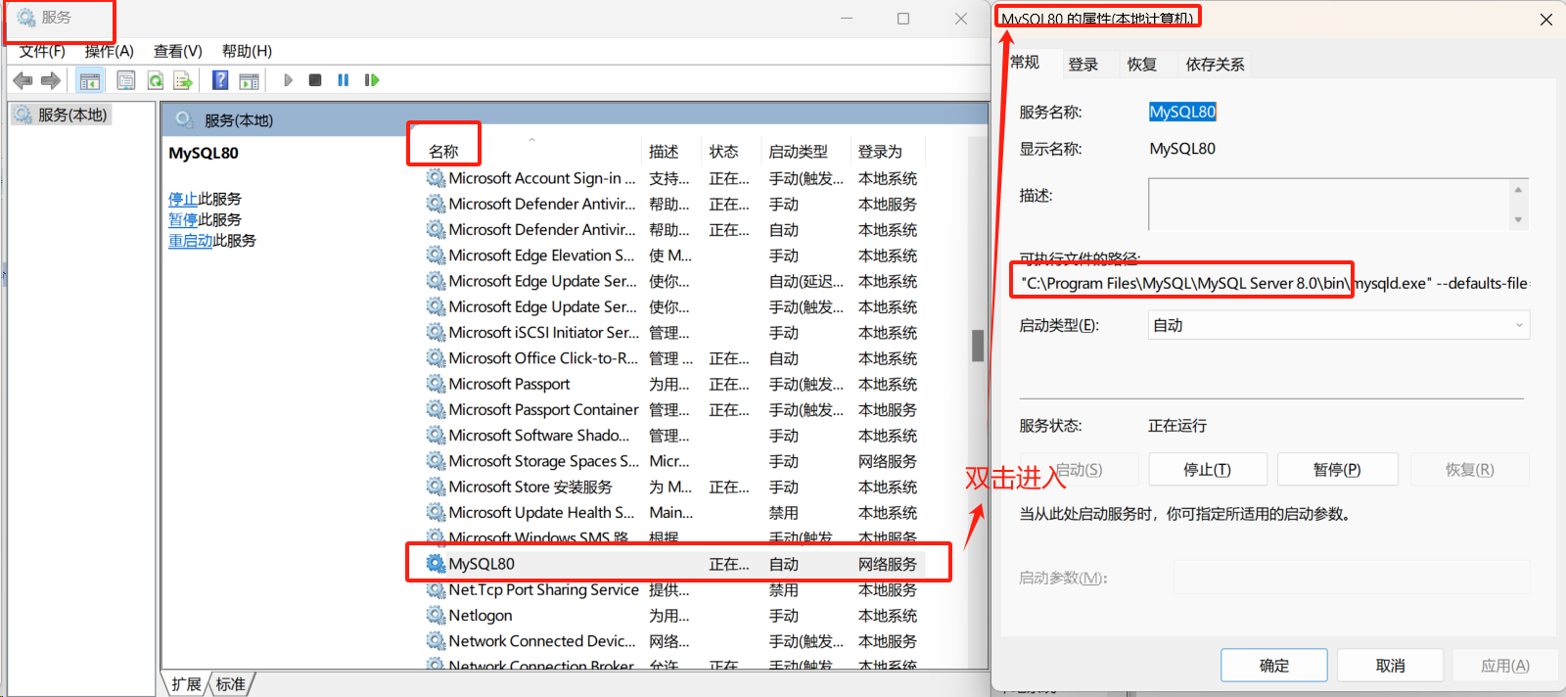Click the Services window title gear icon
Screen dimensions: 1566x697
[x=26, y=18]
